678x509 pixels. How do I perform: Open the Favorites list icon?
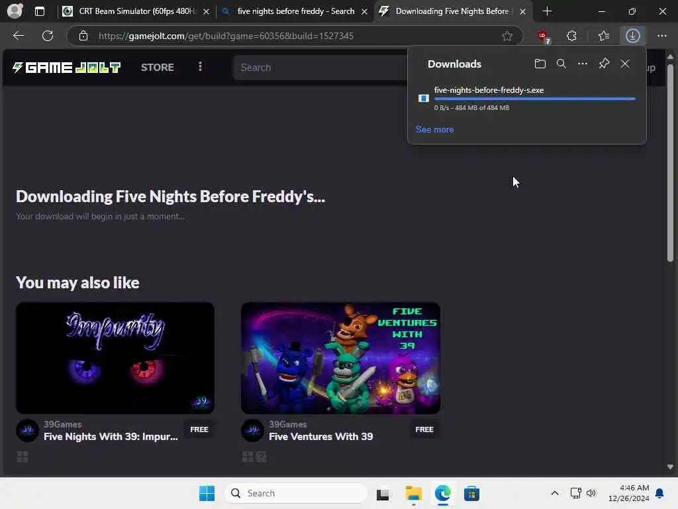(x=604, y=36)
